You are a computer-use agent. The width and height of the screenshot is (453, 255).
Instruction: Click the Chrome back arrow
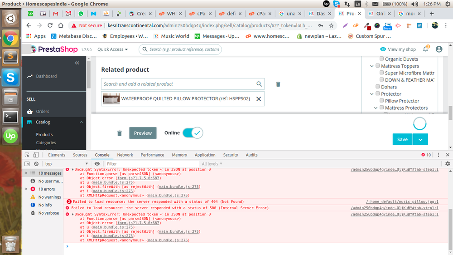point(29,25)
